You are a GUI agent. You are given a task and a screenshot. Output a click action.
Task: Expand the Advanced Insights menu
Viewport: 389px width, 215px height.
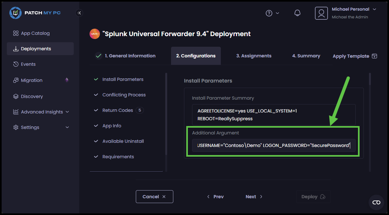coord(42,112)
